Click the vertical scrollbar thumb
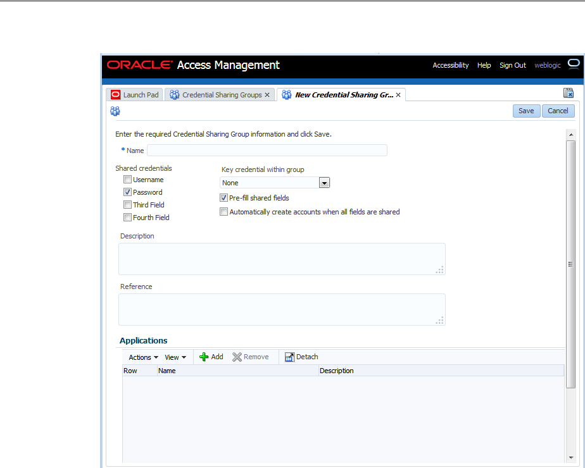Screen dimensions: 585x468 pos(571,264)
